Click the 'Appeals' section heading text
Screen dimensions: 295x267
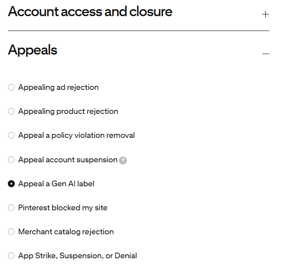(33, 50)
